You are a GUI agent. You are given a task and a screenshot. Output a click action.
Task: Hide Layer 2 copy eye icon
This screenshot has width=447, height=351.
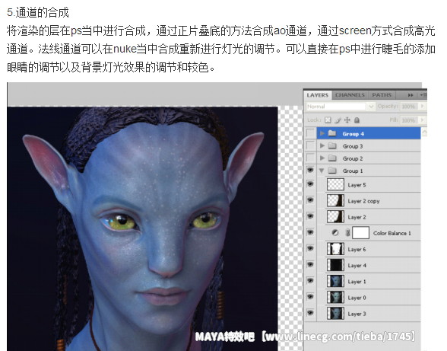[310, 200]
